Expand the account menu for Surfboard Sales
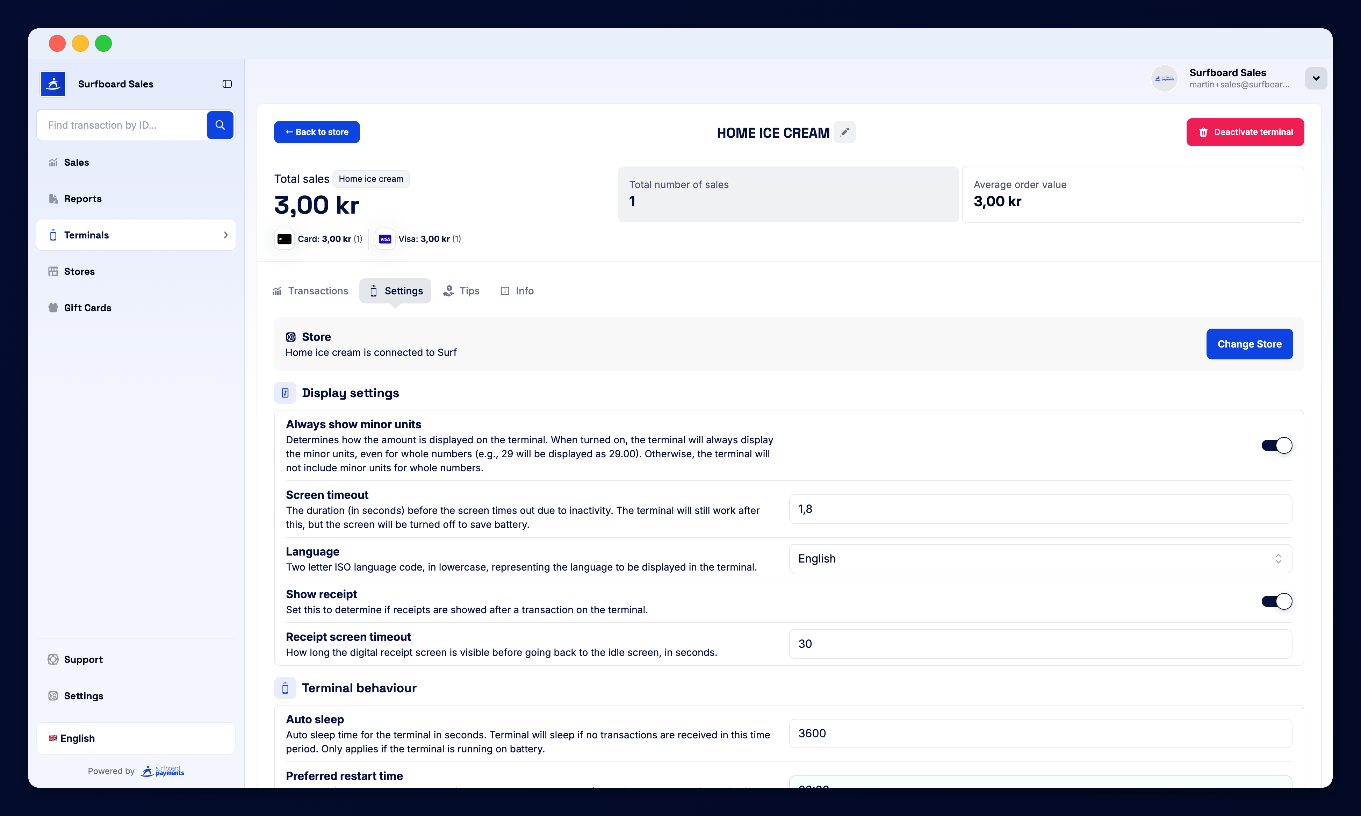The width and height of the screenshot is (1361, 816). click(x=1316, y=78)
